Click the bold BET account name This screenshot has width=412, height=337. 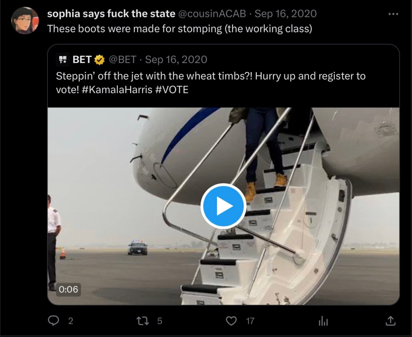pyautogui.click(x=82, y=60)
